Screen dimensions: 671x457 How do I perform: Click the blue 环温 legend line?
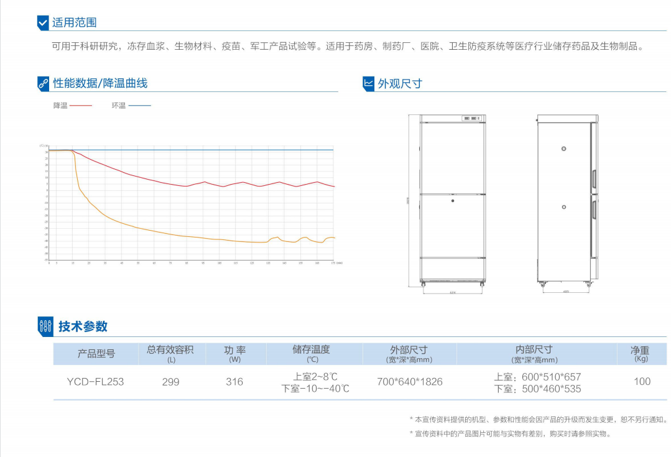(x=139, y=106)
